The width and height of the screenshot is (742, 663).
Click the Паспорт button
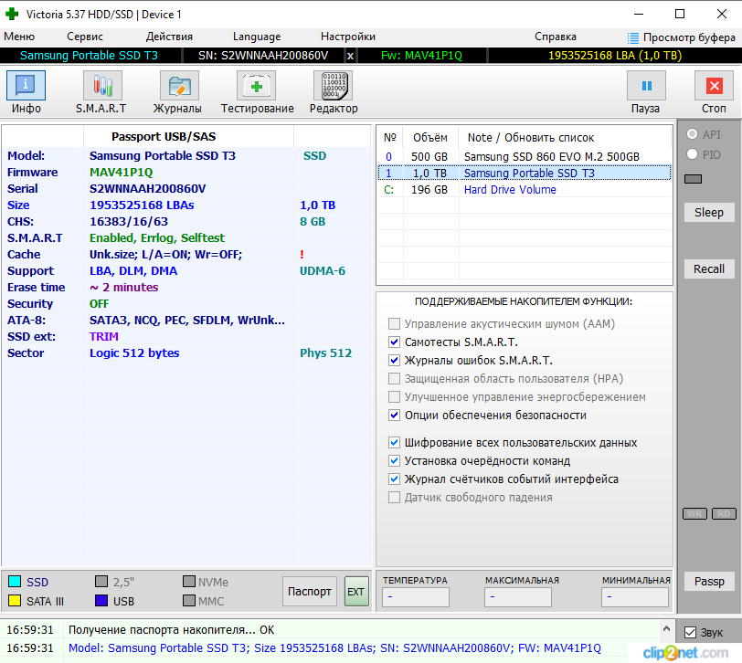pos(310,591)
